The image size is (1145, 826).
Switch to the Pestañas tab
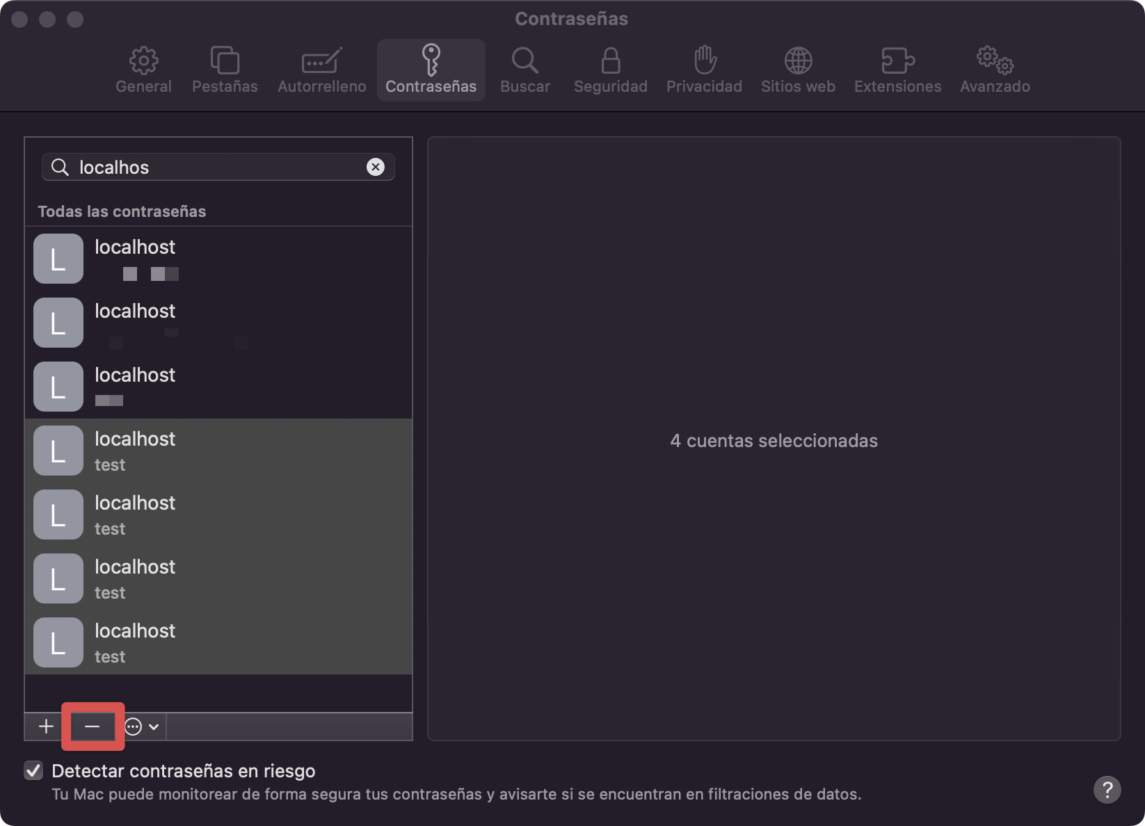click(225, 70)
